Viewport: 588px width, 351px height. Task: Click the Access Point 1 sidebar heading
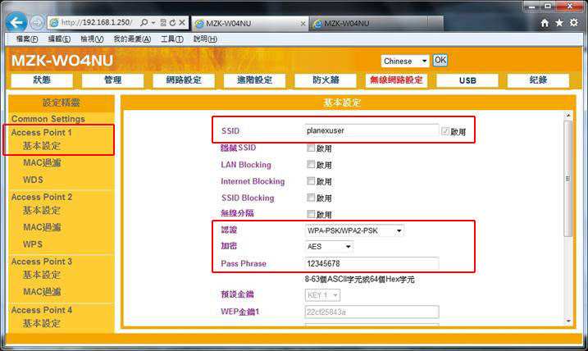[x=41, y=132]
